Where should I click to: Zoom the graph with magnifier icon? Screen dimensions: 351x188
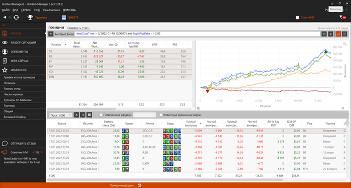point(345,44)
